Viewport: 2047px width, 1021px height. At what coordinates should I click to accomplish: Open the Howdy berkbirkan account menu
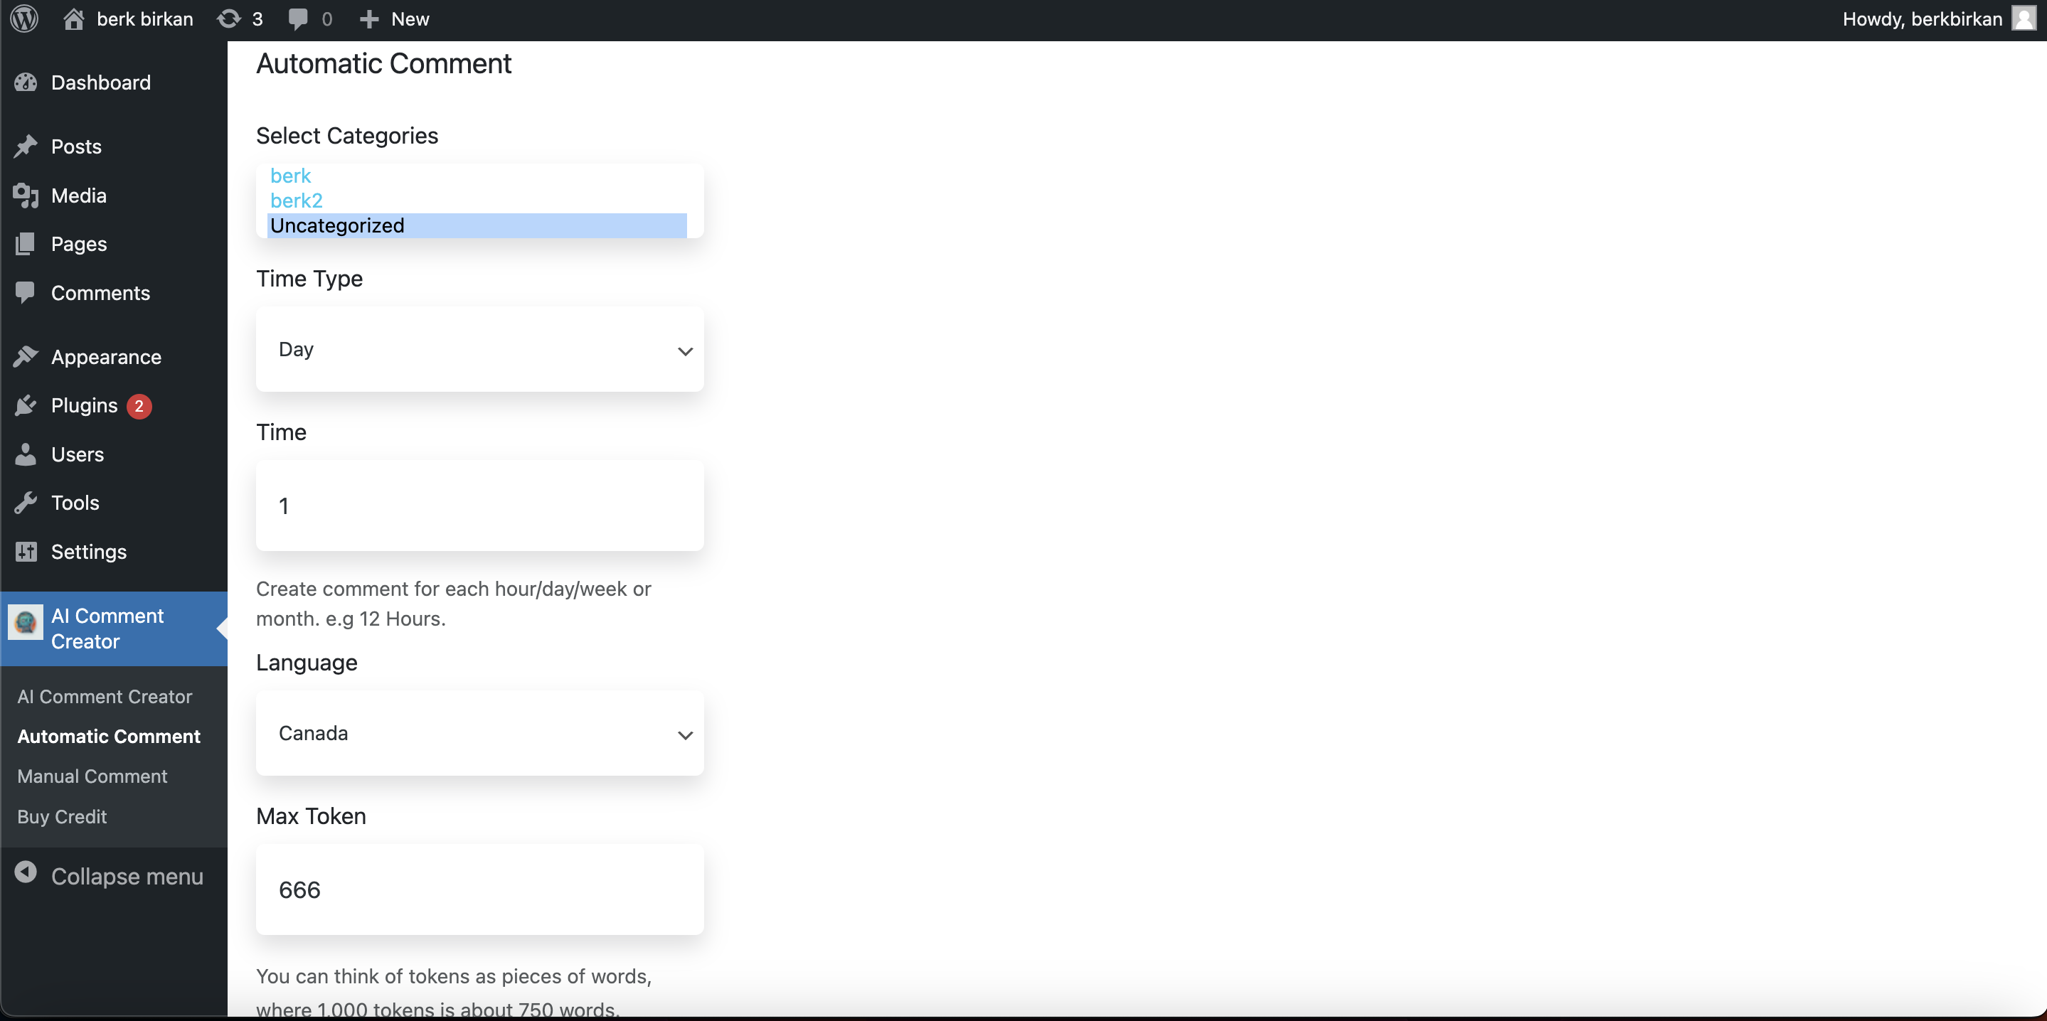1923,18
